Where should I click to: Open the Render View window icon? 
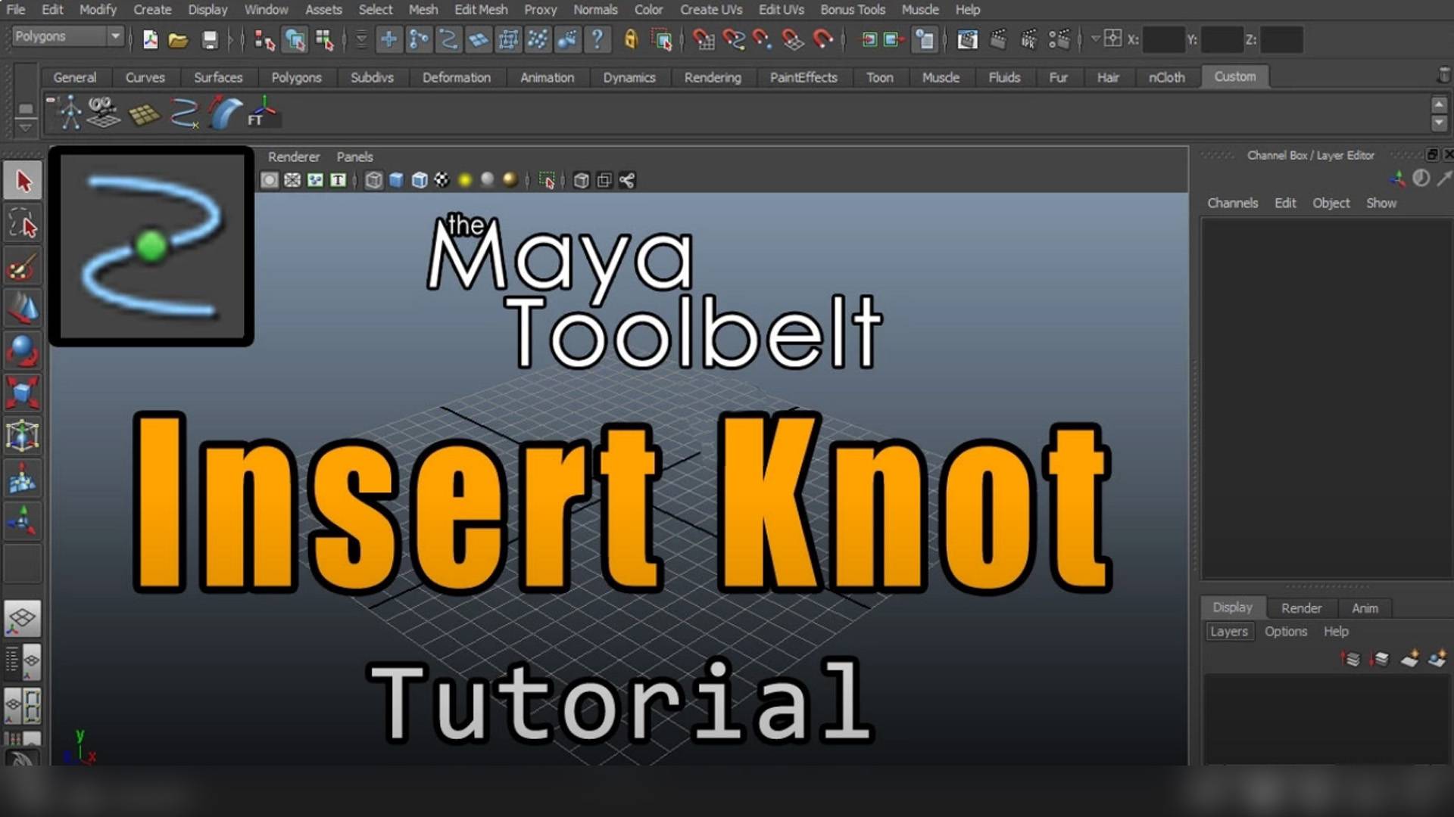point(967,39)
